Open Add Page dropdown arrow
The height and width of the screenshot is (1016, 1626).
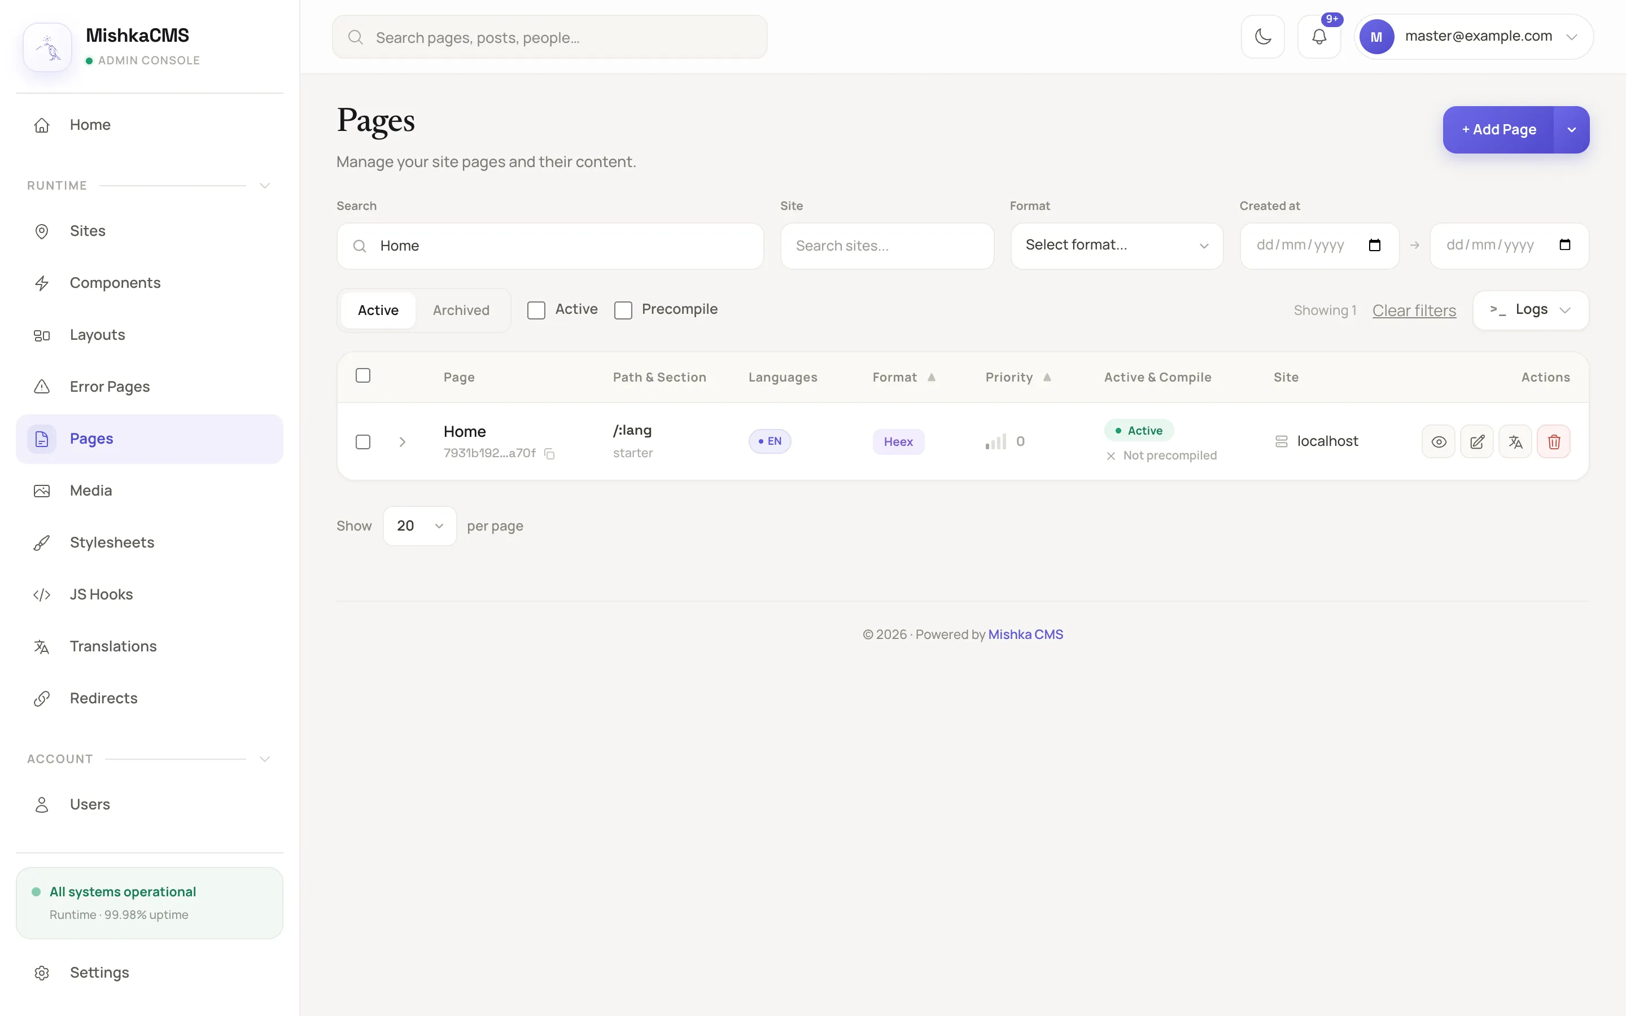coord(1571,130)
